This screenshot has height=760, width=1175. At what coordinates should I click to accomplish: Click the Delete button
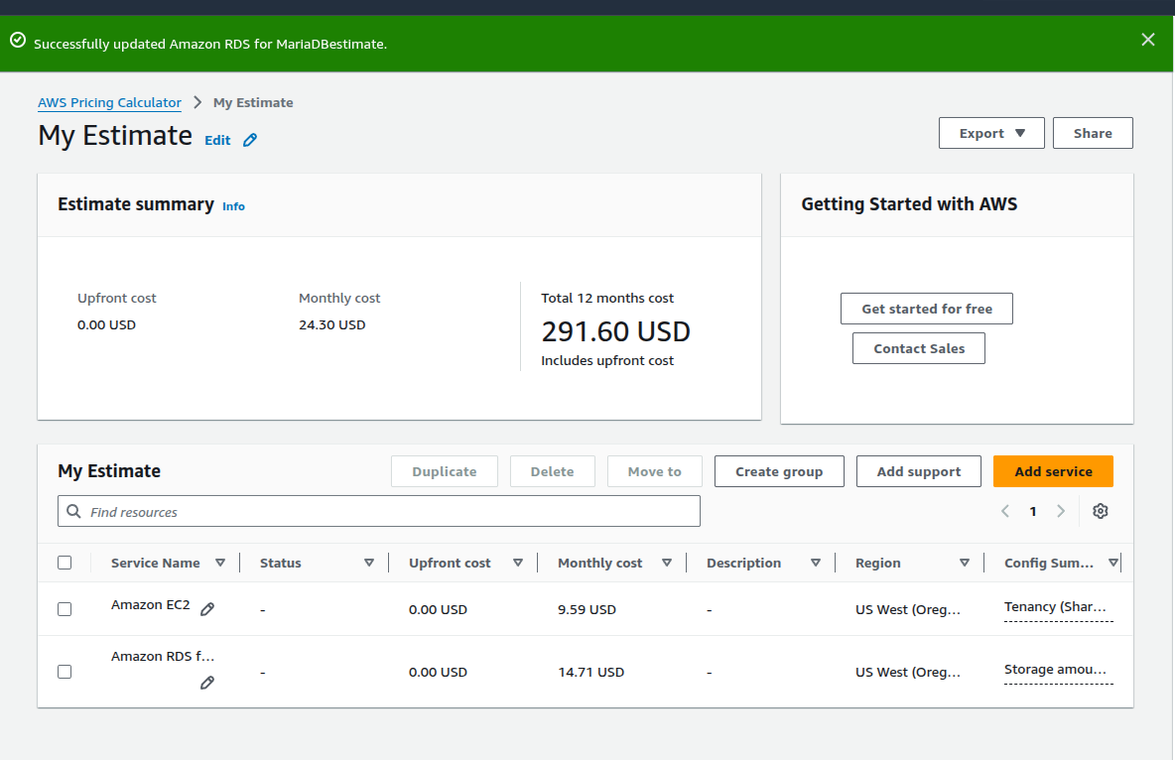553,471
